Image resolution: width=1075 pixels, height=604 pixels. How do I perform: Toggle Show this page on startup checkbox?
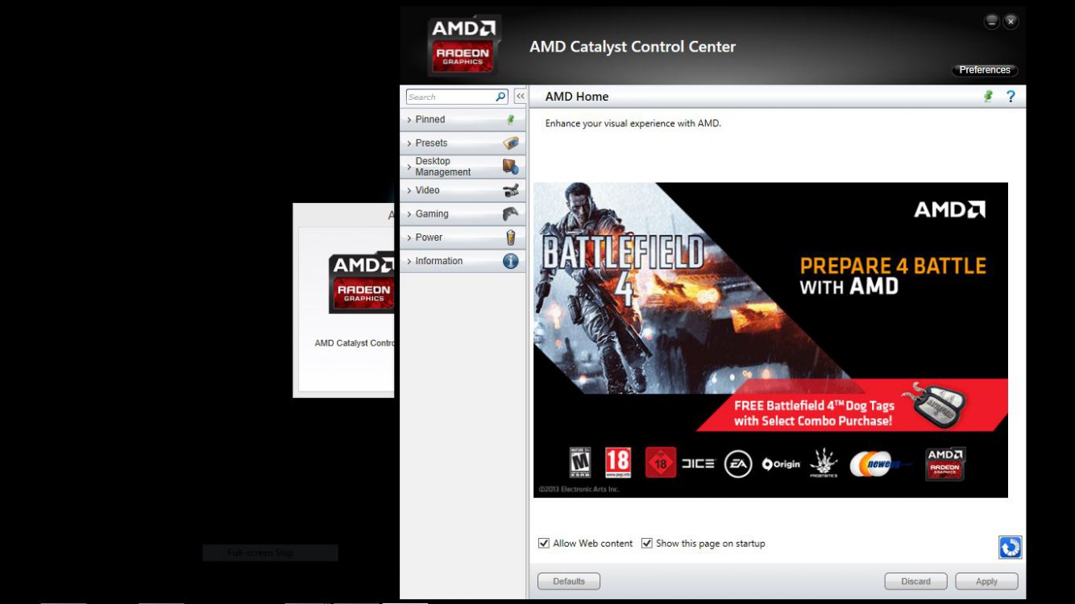pos(646,544)
